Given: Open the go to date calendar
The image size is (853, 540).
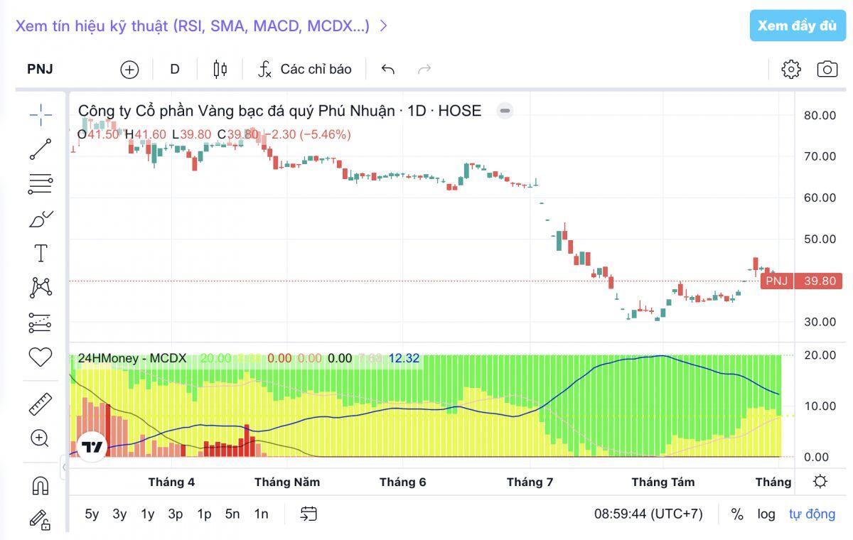Looking at the screenshot, I should tap(309, 514).
